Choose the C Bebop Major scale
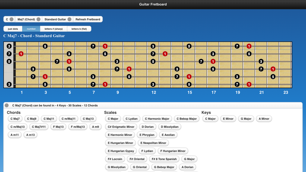306x172 pixels. [x=187, y=119]
